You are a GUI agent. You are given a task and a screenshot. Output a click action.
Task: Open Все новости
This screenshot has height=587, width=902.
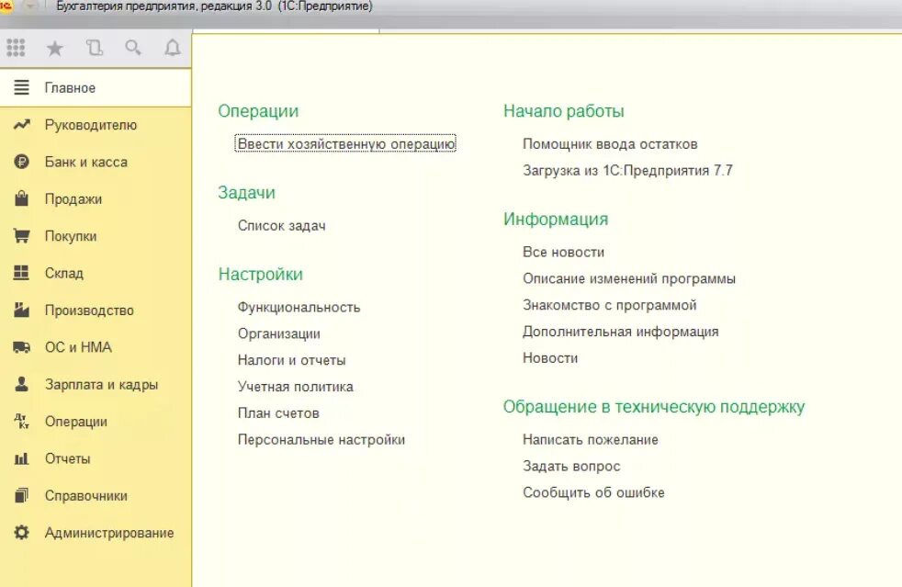tap(564, 252)
